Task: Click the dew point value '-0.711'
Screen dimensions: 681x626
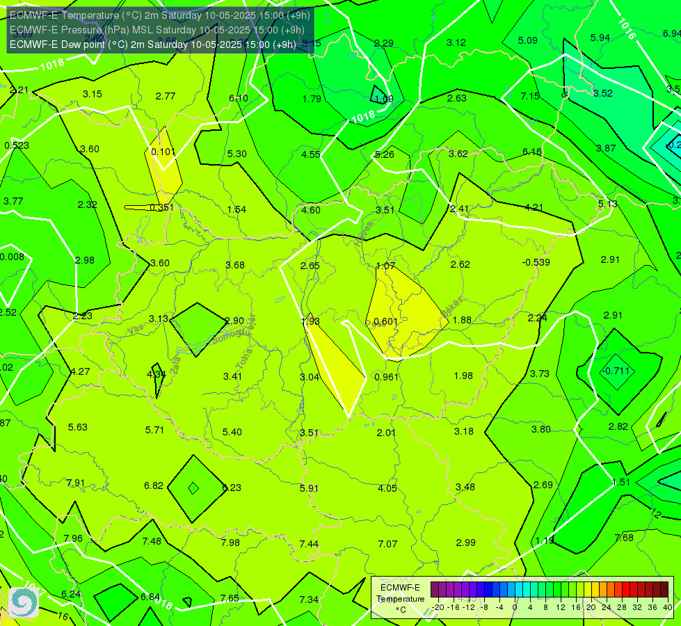Action: 615,371
